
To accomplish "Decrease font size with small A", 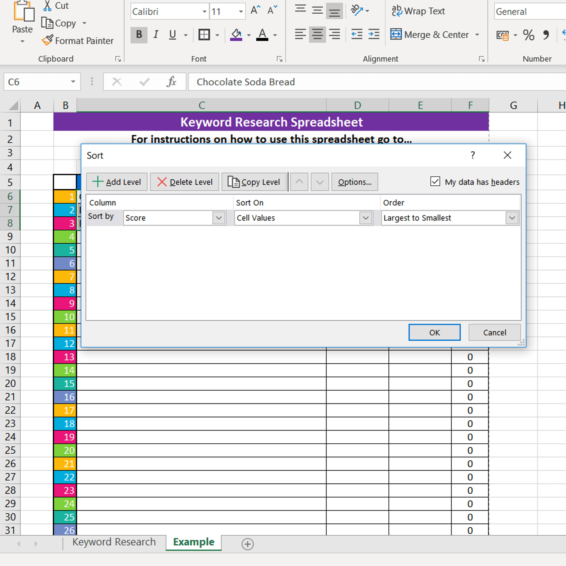I will click(272, 10).
